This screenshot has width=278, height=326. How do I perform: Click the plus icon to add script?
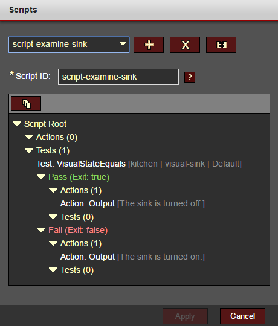point(149,45)
